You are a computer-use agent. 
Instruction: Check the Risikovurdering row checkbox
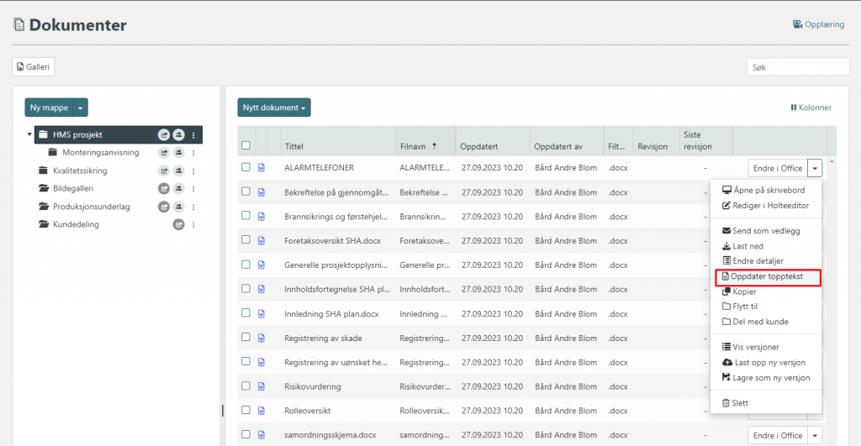point(246,386)
